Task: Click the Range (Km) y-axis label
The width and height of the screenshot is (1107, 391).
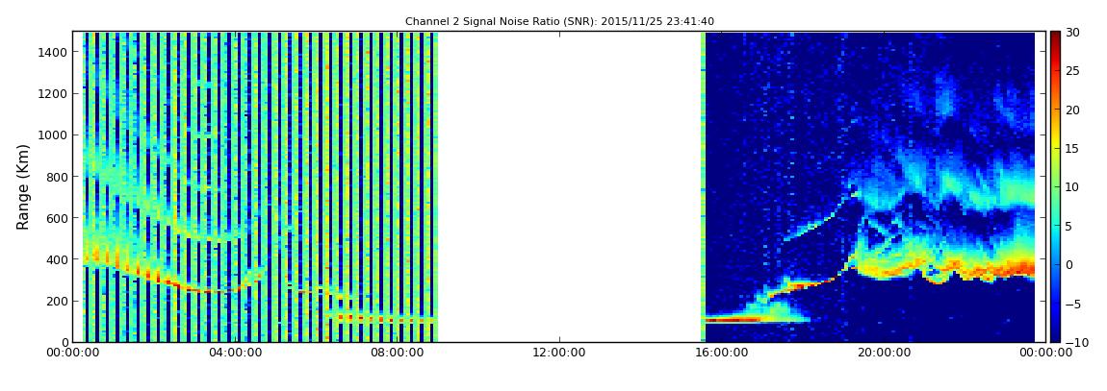Action: [23, 186]
